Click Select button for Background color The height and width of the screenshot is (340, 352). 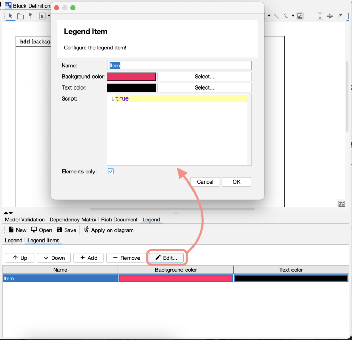[x=204, y=77]
